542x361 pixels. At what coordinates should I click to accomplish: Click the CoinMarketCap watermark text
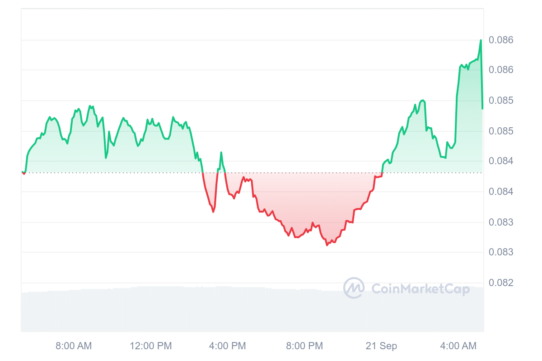coord(420,288)
